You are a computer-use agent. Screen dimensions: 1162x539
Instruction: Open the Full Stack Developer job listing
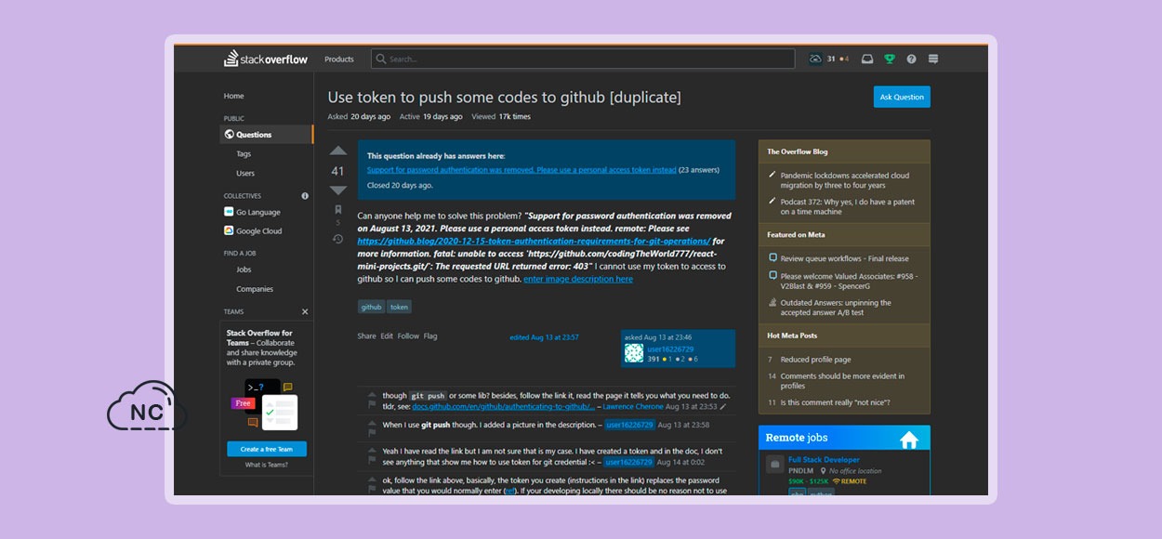[x=825, y=459]
